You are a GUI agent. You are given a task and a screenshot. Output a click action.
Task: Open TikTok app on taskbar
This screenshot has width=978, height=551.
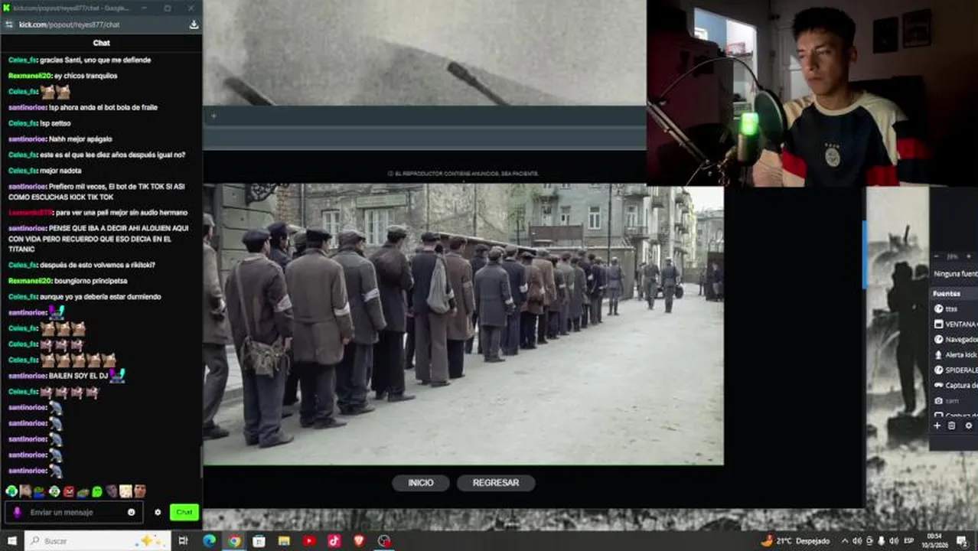334,541
